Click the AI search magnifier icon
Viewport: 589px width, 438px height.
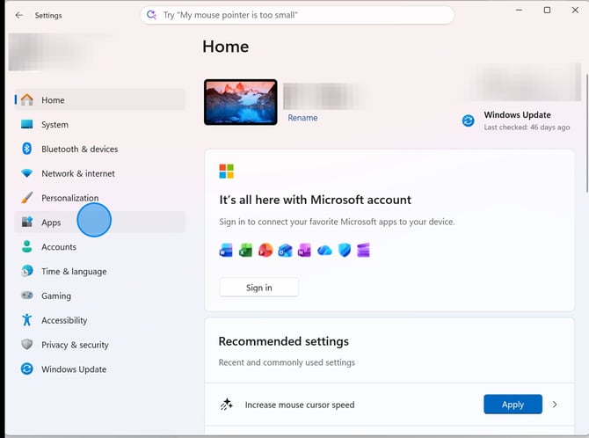tap(151, 15)
